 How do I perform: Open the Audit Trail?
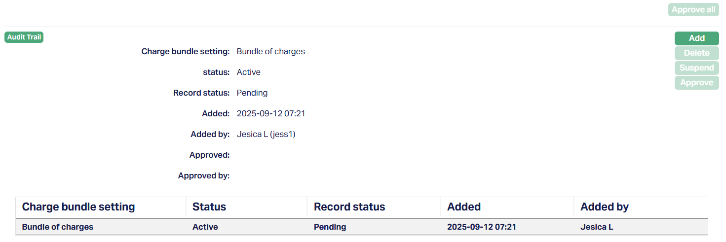coord(24,37)
